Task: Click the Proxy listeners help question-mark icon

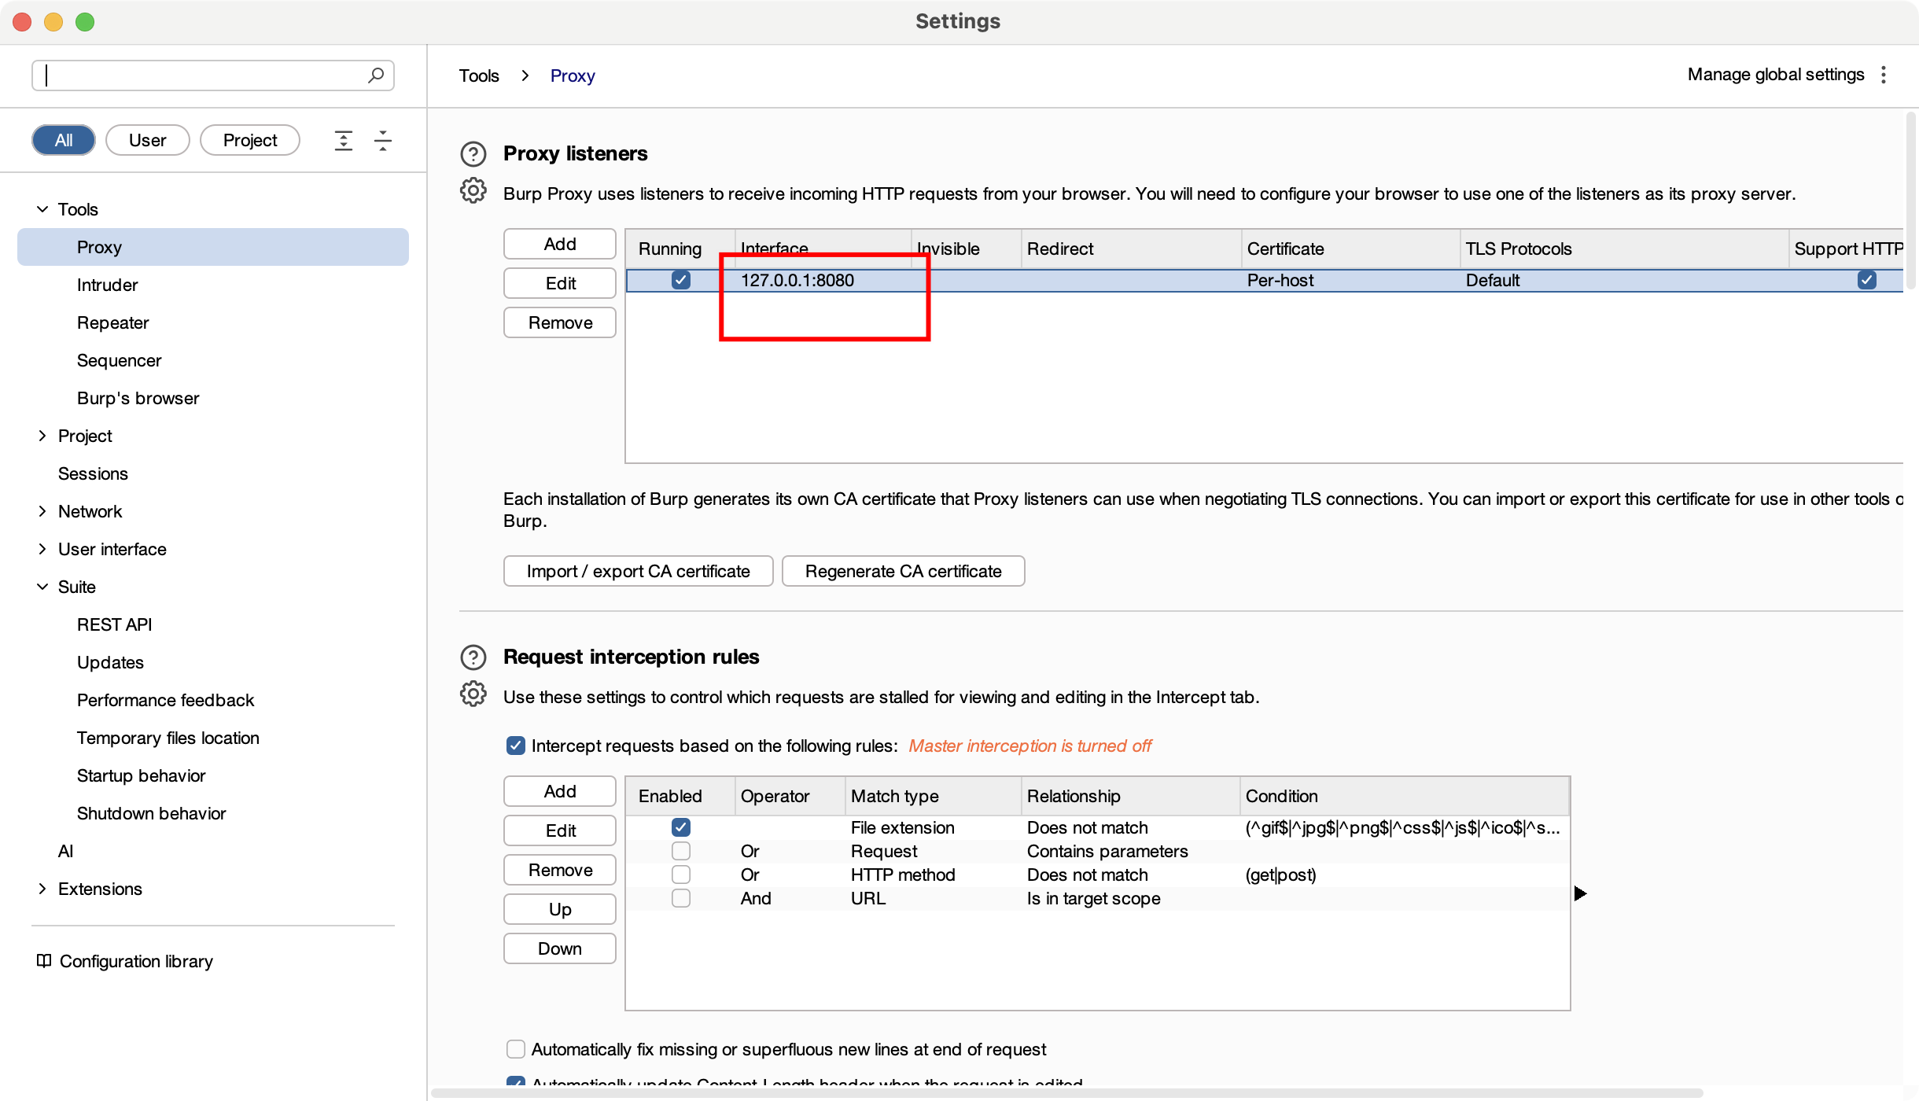Action: tap(473, 153)
